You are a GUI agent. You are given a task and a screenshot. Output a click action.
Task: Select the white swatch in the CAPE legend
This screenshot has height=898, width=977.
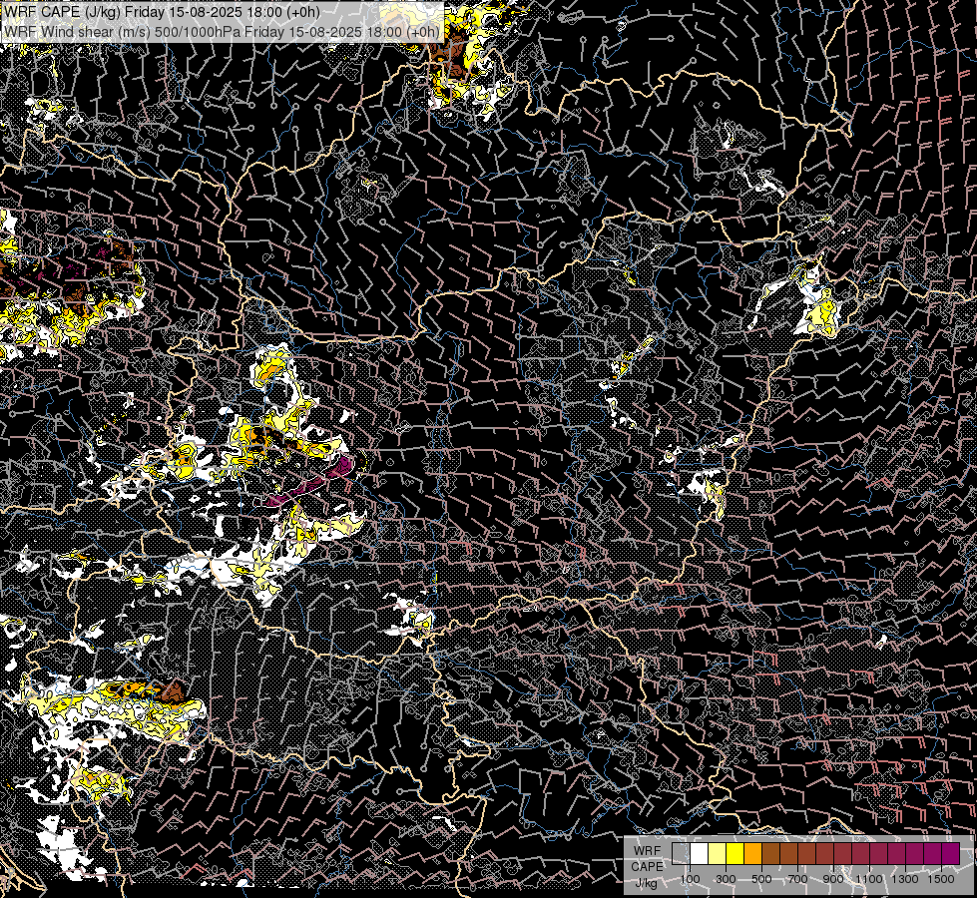[700, 853]
